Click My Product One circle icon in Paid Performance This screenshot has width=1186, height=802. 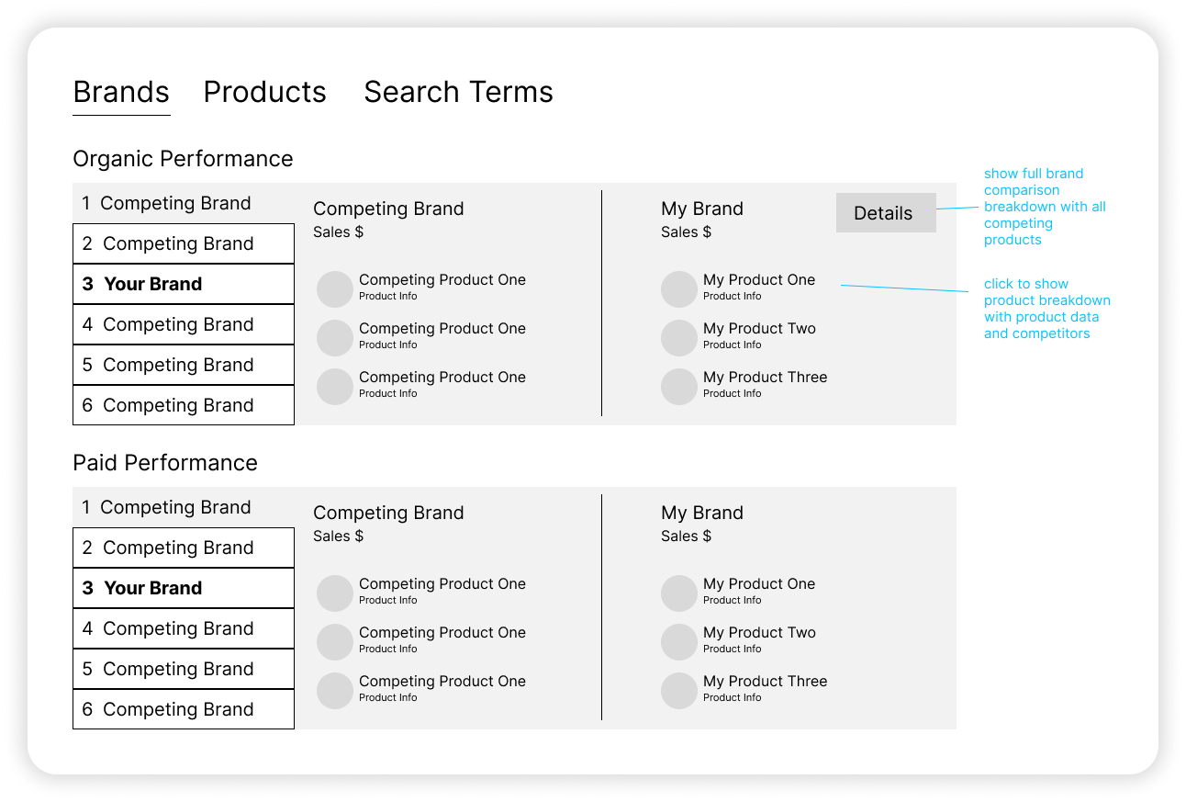tap(679, 593)
